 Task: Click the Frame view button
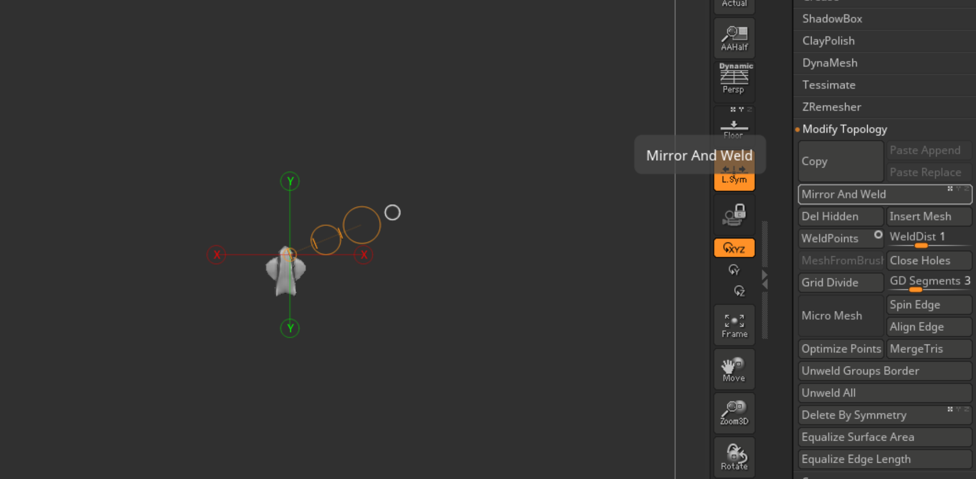tap(734, 326)
